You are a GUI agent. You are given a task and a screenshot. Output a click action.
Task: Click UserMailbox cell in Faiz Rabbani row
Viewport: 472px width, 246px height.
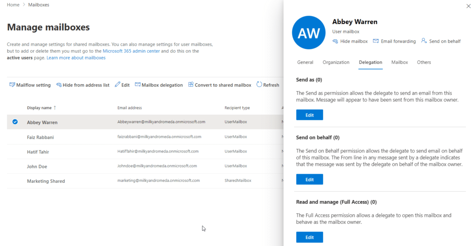[x=236, y=136]
